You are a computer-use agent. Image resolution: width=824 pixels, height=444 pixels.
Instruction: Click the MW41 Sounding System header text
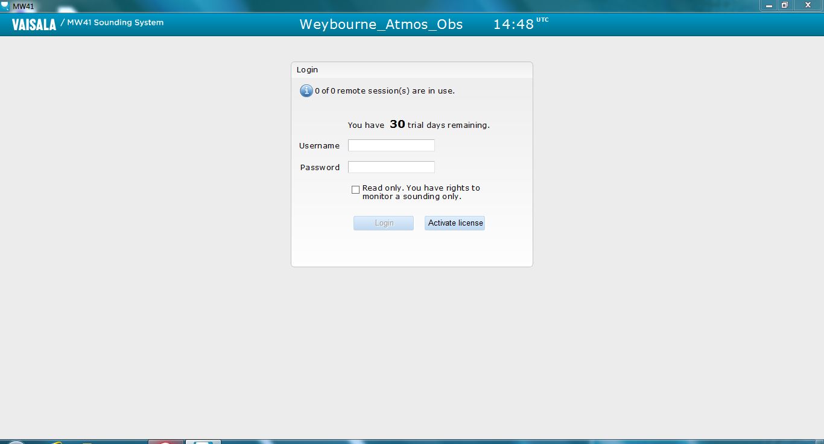[x=115, y=23]
